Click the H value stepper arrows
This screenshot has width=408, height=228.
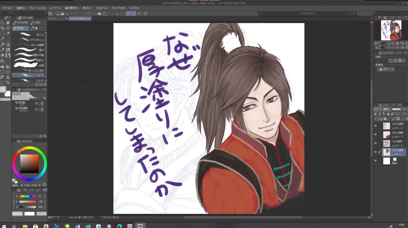pos(45,196)
